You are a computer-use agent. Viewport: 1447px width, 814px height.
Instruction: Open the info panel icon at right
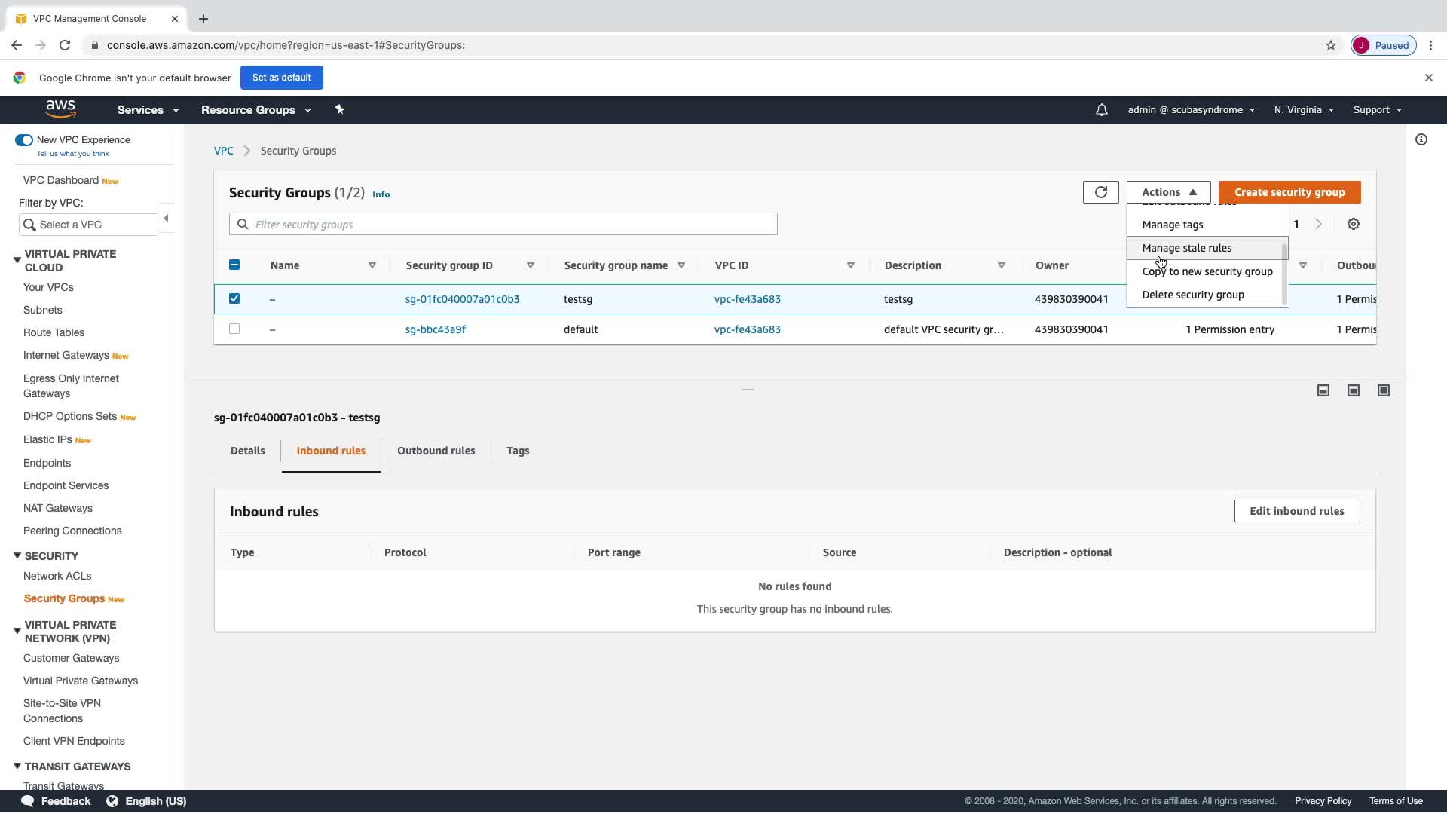[1421, 140]
